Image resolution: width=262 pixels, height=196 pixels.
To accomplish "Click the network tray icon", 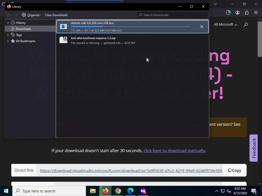I will tap(223, 191).
